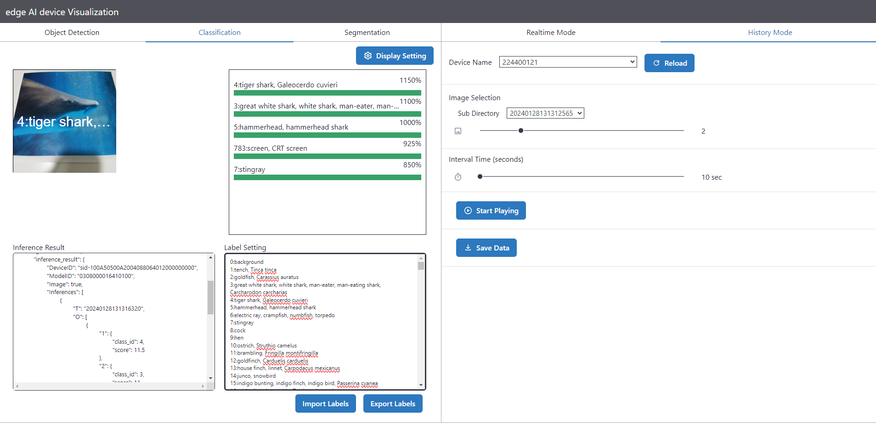
Task: Open the Sub Directory dropdown
Action: [545, 113]
